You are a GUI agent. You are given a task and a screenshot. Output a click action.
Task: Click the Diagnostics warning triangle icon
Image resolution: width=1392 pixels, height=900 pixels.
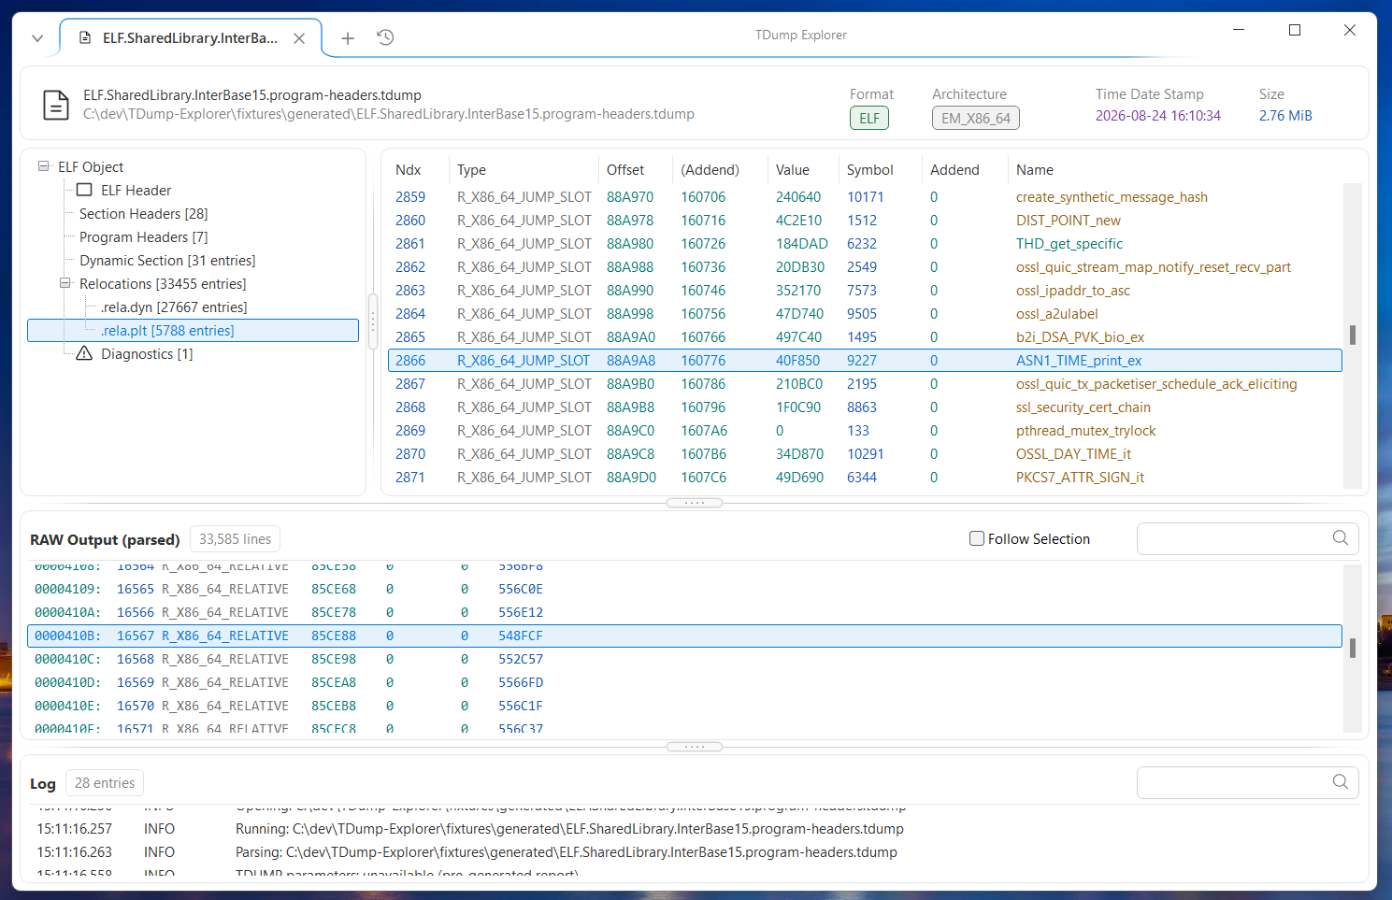(84, 353)
